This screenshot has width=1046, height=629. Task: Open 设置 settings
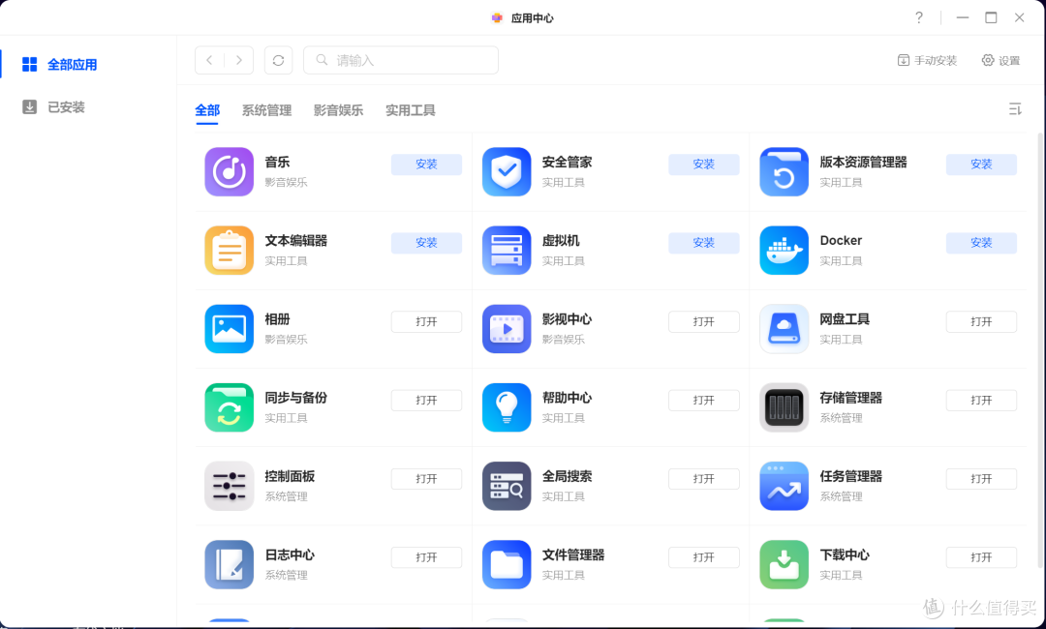point(1000,61)
